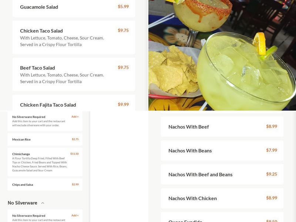
Task: View the margarita drinks photo
Action: coord(222,55)
